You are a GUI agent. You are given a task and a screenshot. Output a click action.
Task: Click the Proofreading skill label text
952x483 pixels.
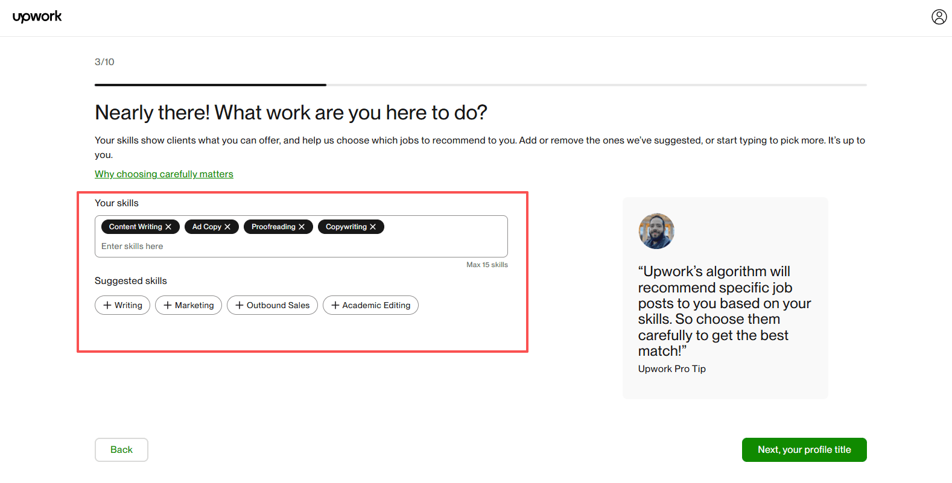[x=273, y=227]
